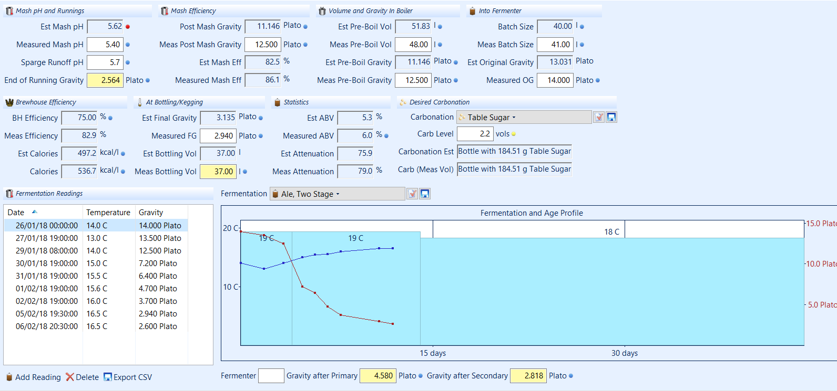
Task: Click the save disk icon beside Carbonation dropdown
Action: point(611,117)
